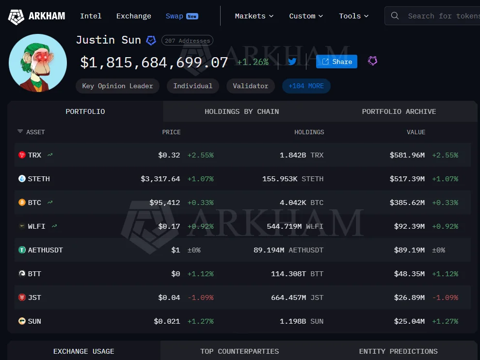The width and height of the screenshot is (480, 360).
Task: Click the BTC token icon
Action: pyautogui.click(x=22, y=203)
